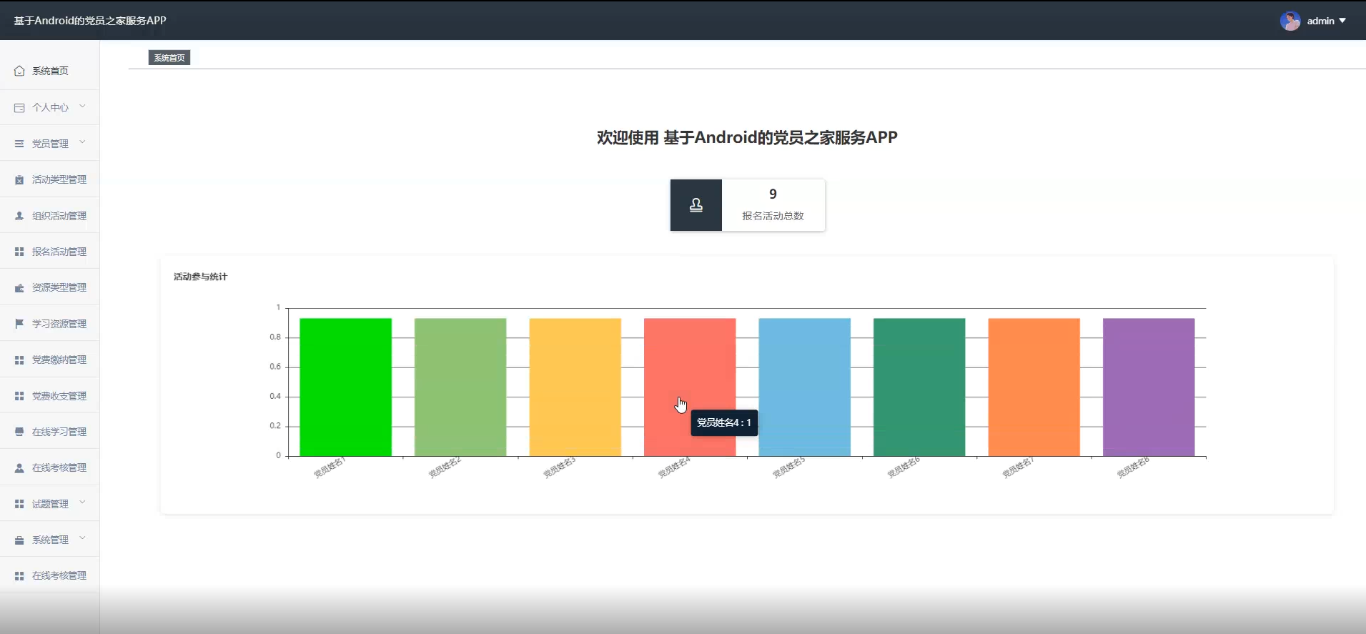The image size is (1366, 634).
Task: Click the flag icon beside 学习资源管理
Action: (19, 324)
